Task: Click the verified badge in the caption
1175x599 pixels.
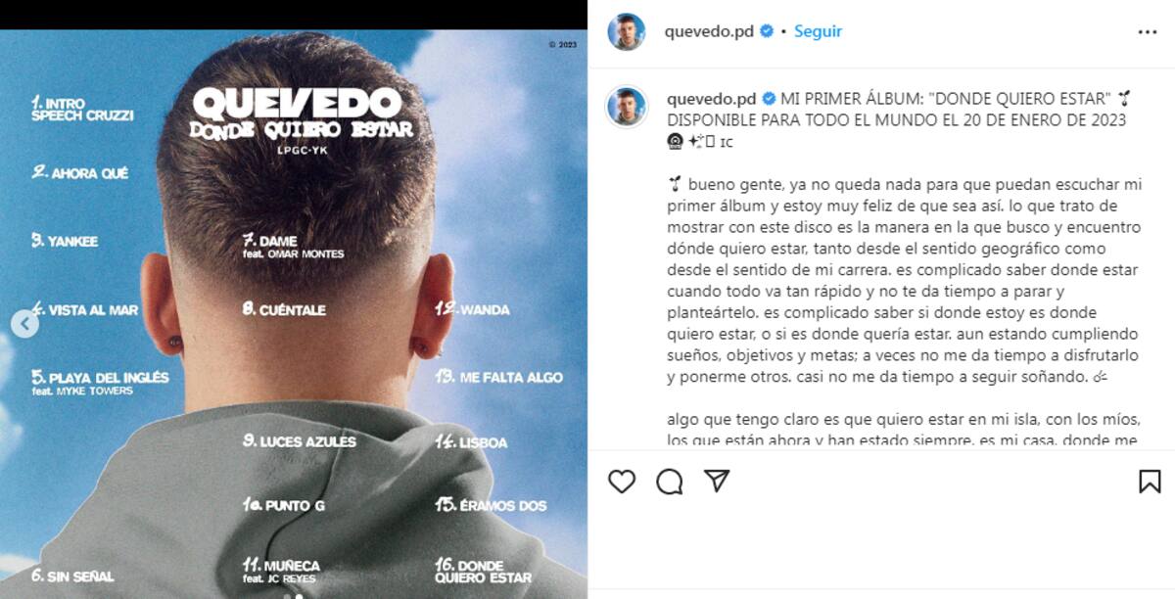Action: pyautogui.click(x=770, y=98)
